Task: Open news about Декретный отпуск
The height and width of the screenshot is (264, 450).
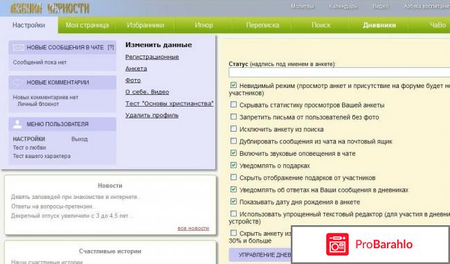Action: click(72, 215)
